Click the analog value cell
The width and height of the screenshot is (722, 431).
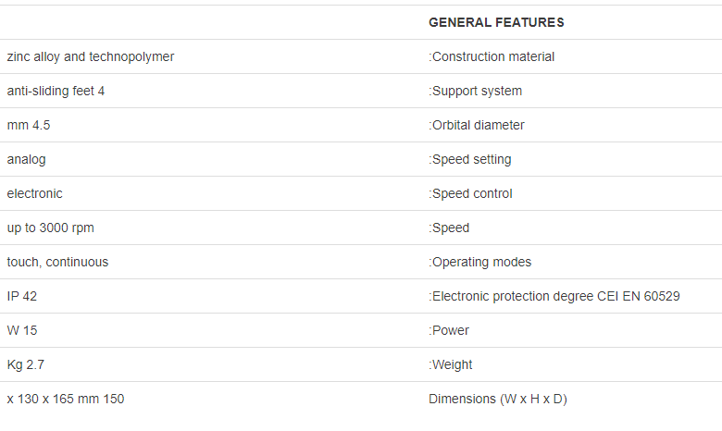point(26,160)
